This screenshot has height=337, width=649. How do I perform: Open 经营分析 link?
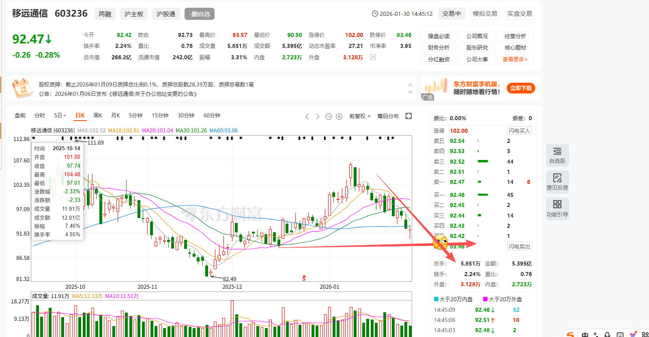coord(515,36)
